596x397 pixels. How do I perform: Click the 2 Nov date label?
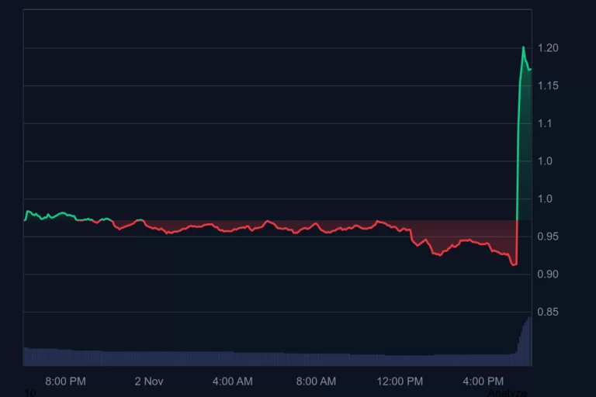pyautogui.click(x=149, y=381)
